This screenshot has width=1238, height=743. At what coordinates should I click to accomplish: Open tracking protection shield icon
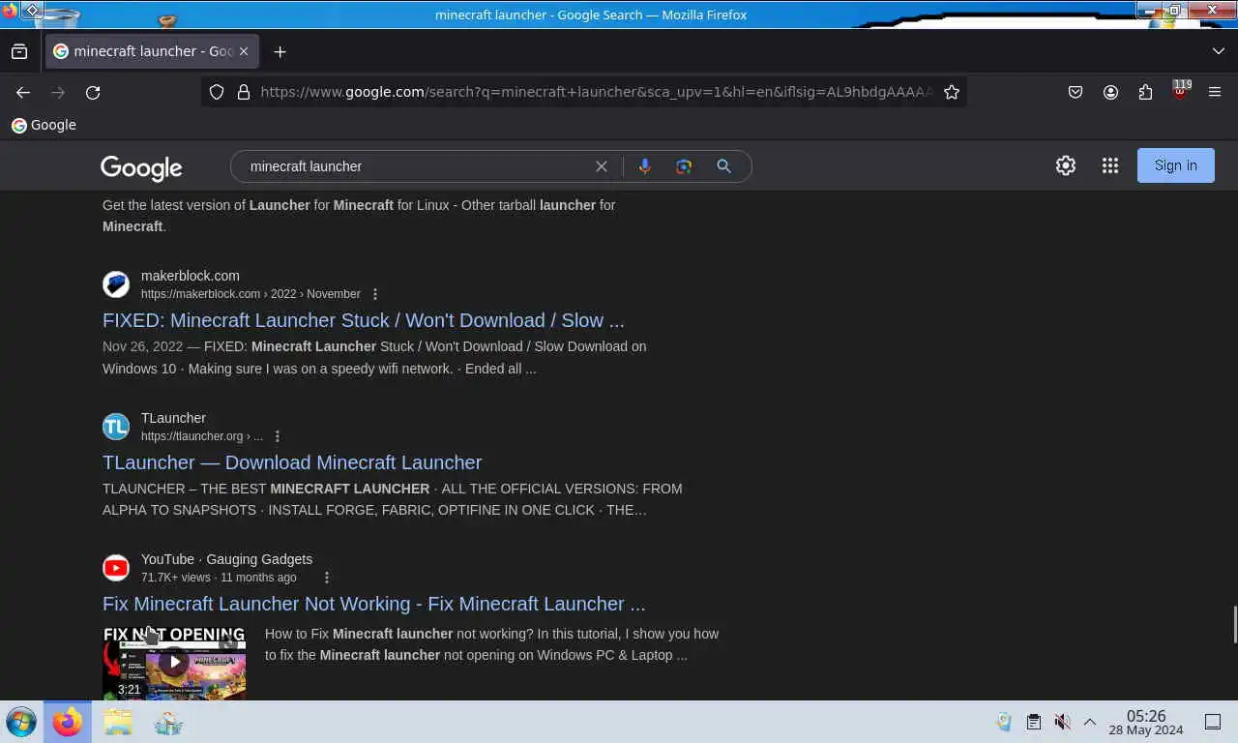(217, 92)
